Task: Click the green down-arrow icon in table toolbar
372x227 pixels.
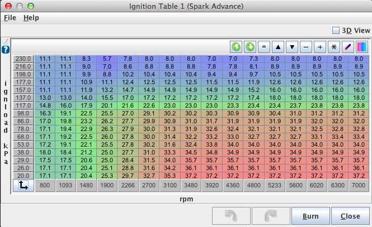Action: pyautogui.click(x=250, y=47)
